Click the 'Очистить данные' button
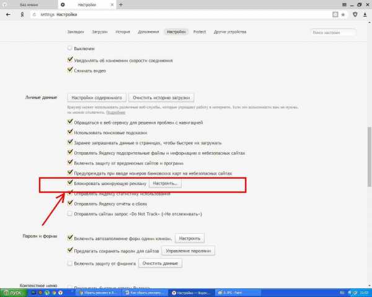This screenshot has width=372, height=297. pos(160,264)
